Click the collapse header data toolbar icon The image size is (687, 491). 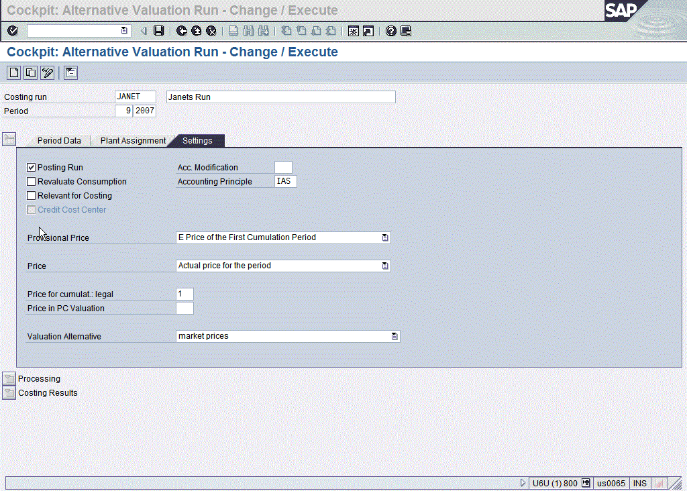(x=70, y=72)
